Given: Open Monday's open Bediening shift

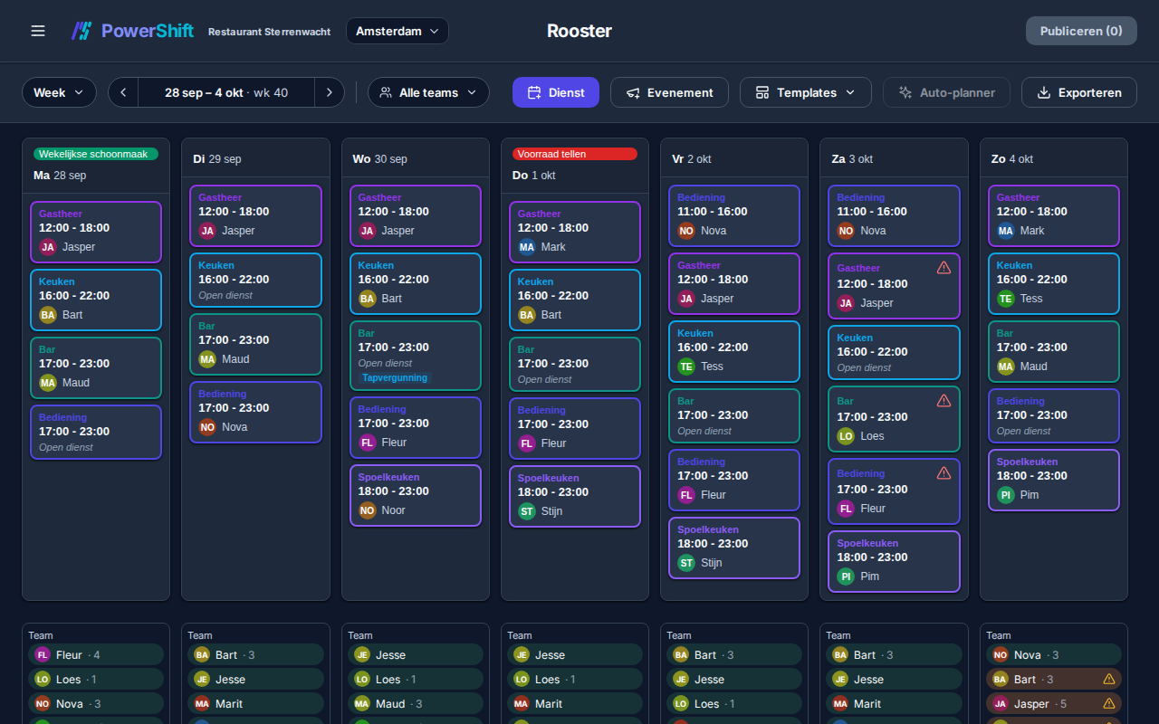Looking at the screenshot, I should pos(96,433).
